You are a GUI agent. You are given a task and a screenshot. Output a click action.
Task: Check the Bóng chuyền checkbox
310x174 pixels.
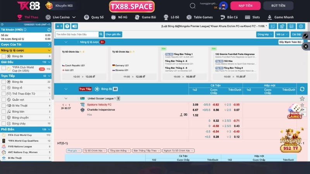pos(3,118)
